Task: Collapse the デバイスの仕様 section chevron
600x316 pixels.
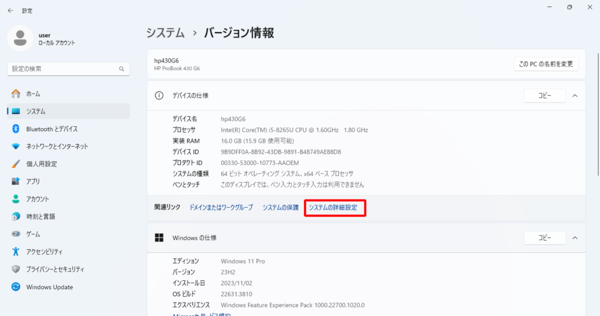Action: (575, 95)
